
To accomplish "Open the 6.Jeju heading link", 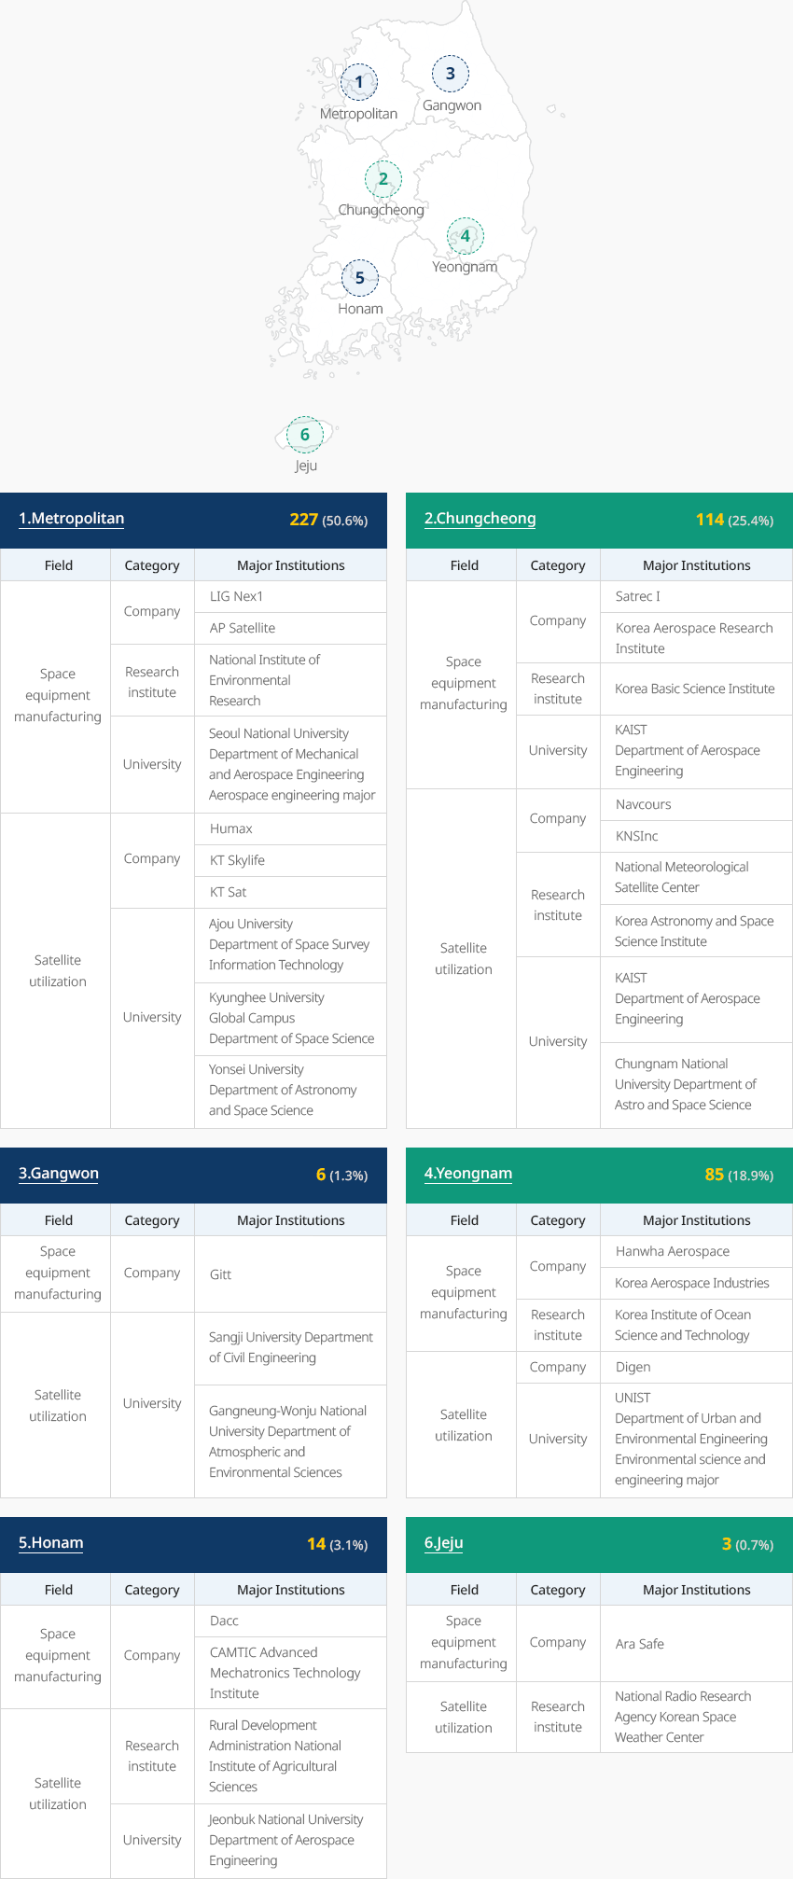I will (x=444, y=1543).
